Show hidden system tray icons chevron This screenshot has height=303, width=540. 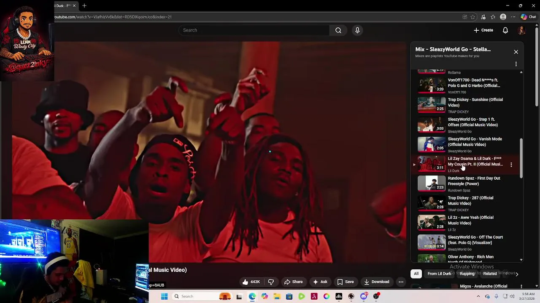(x=478, y=296)
